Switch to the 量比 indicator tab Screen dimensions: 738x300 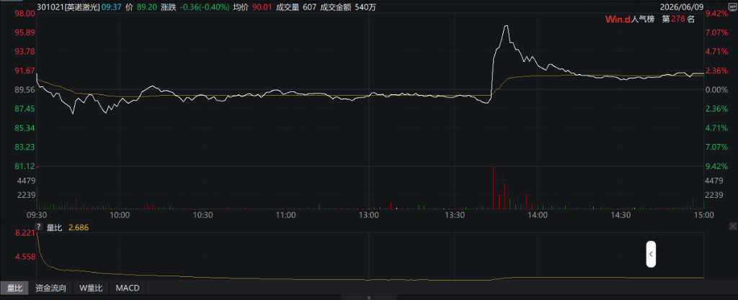pyautogui.click(x=14, y=288)
